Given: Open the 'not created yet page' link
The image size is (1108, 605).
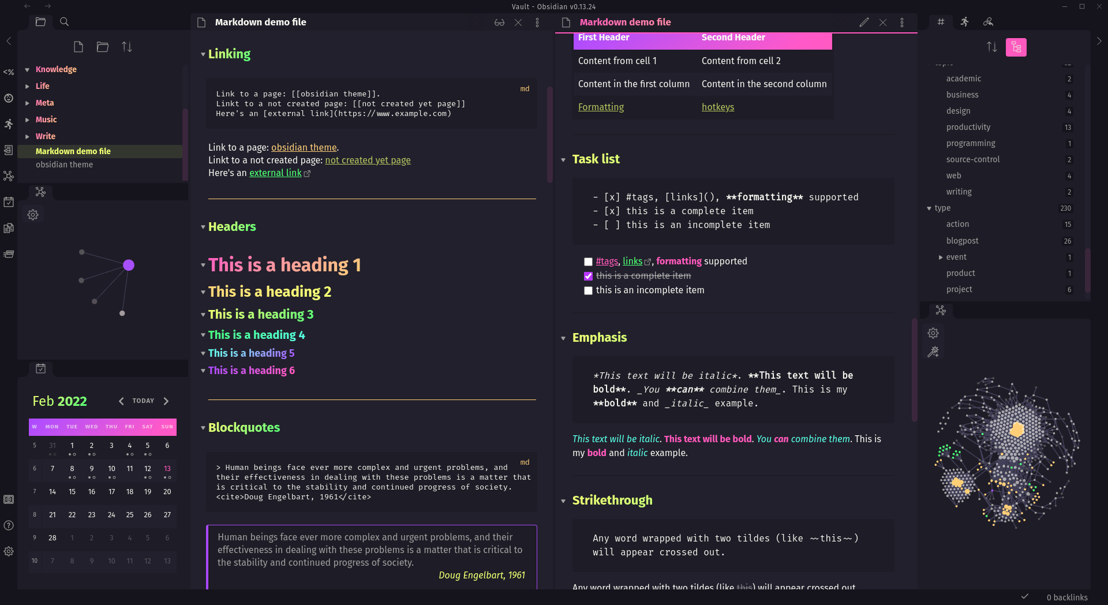Looking at the screenshot, I should coord(368,160).
